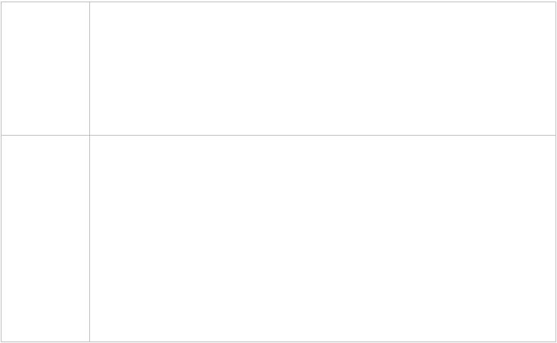Click the top-left corner of the table
This screenshot has width=557, height=343.
point(1,2)
